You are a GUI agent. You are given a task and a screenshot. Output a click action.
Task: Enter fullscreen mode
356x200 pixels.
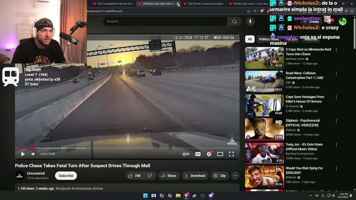pos(231,154)
